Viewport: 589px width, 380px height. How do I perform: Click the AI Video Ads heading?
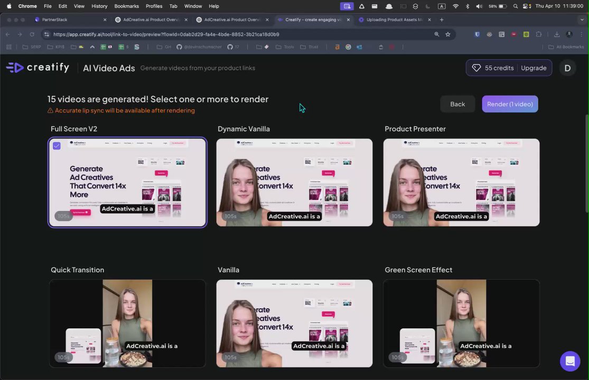[109, 68]
